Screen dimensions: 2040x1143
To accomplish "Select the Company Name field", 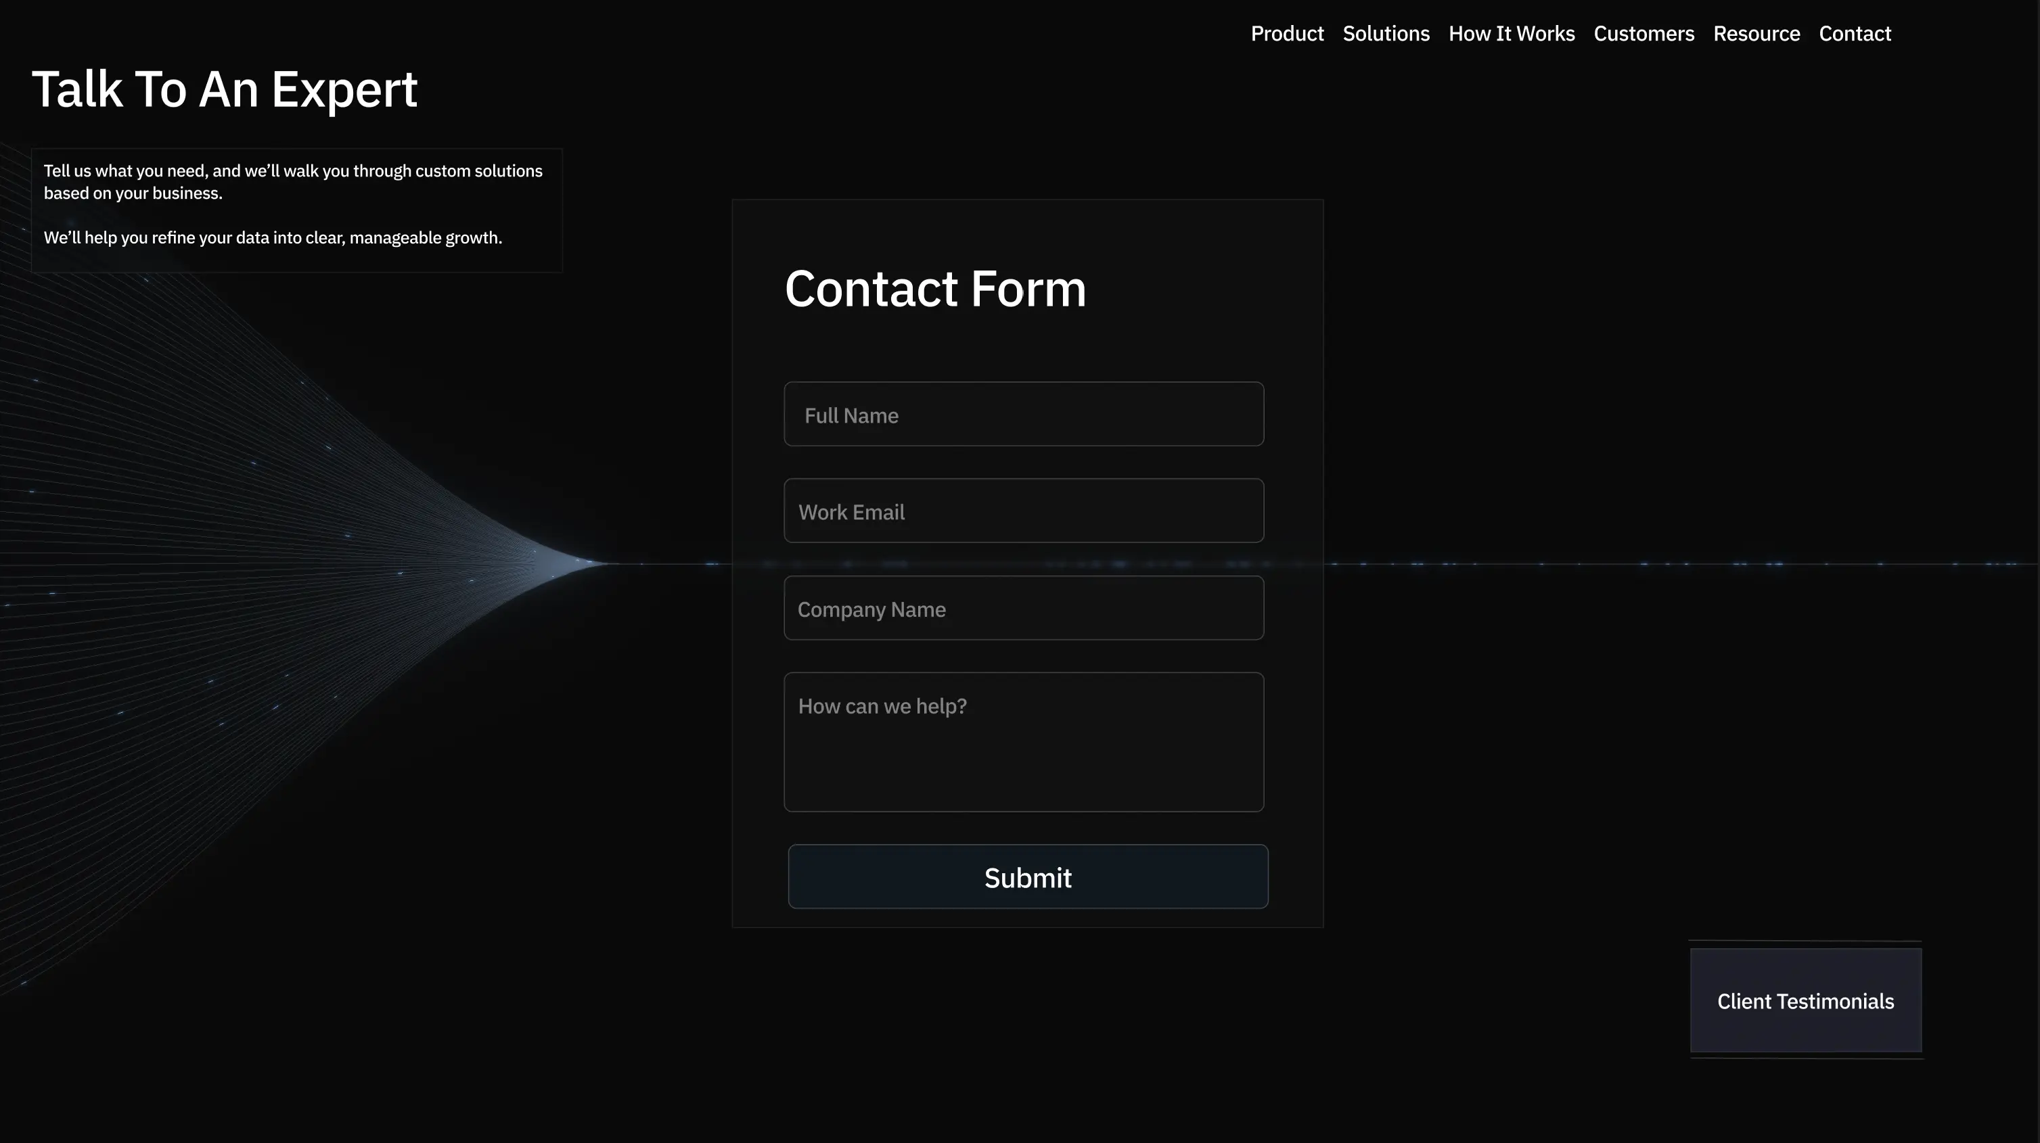I will (1023, 608).
